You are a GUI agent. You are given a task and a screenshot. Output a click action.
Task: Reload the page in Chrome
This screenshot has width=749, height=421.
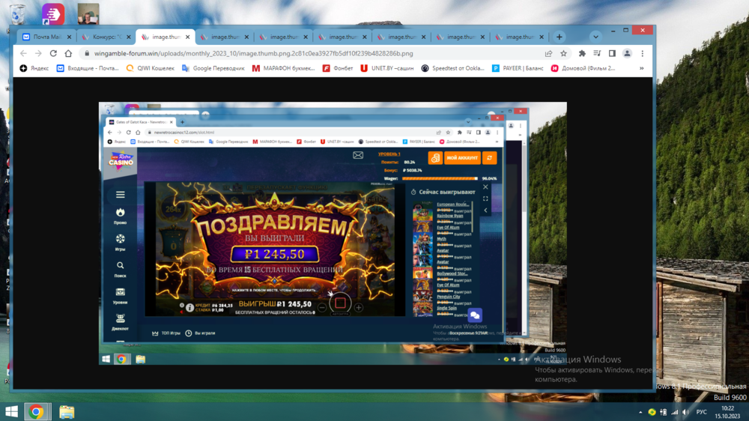(x=53, y=54)
